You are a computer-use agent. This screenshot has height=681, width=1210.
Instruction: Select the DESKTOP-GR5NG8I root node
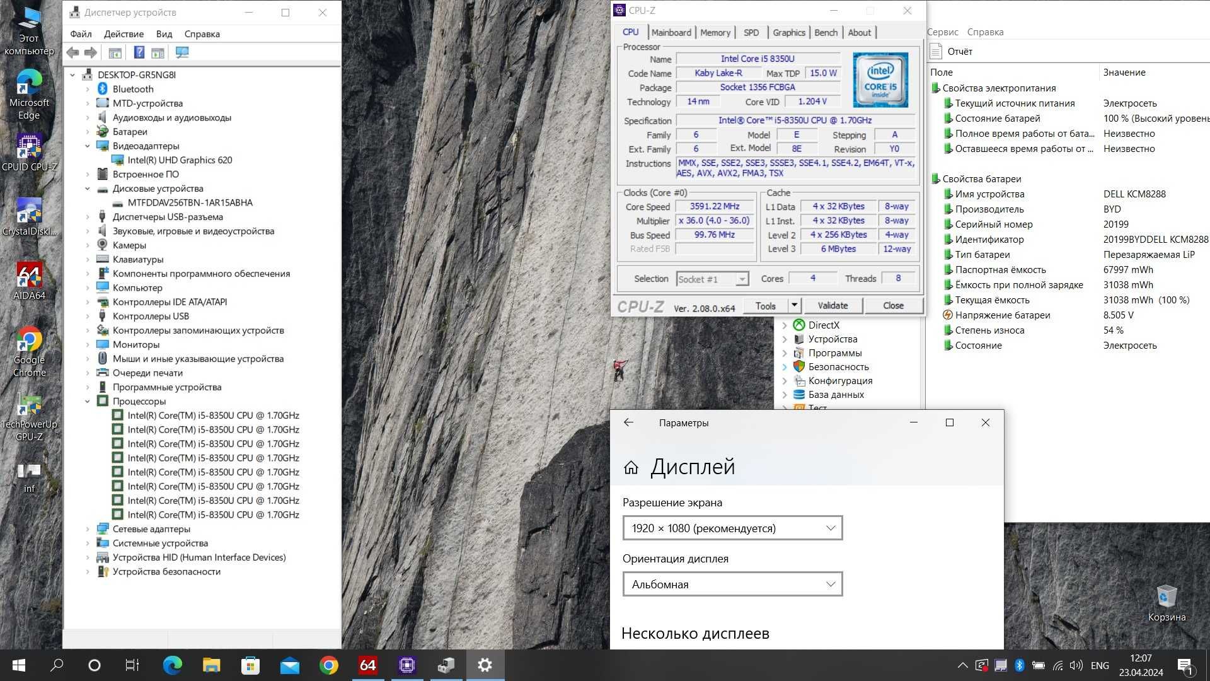click(137, 75)
